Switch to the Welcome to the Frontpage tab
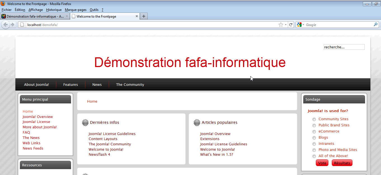Viewport: 381px width, 175px height. click(x=105, y=16)
